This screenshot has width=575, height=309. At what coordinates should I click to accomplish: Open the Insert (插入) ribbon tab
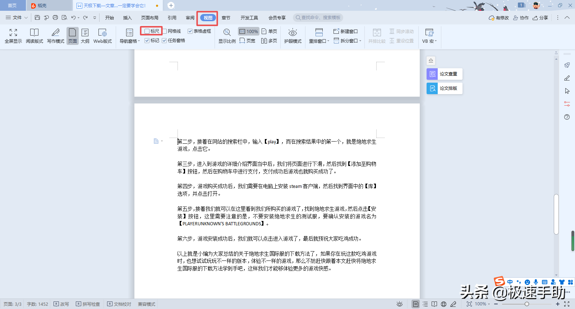tap(128, 18)
